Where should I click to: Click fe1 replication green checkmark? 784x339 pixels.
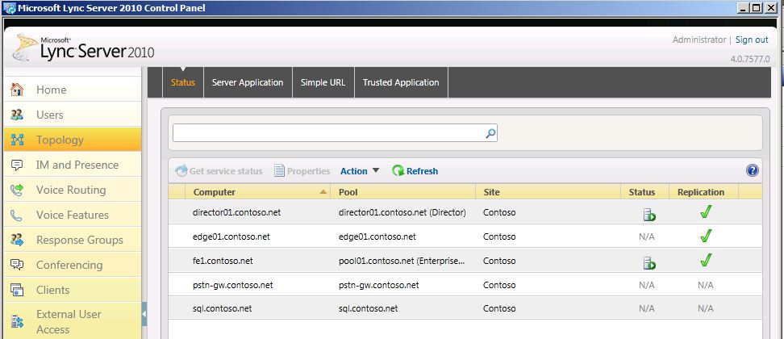pos(706,260)
